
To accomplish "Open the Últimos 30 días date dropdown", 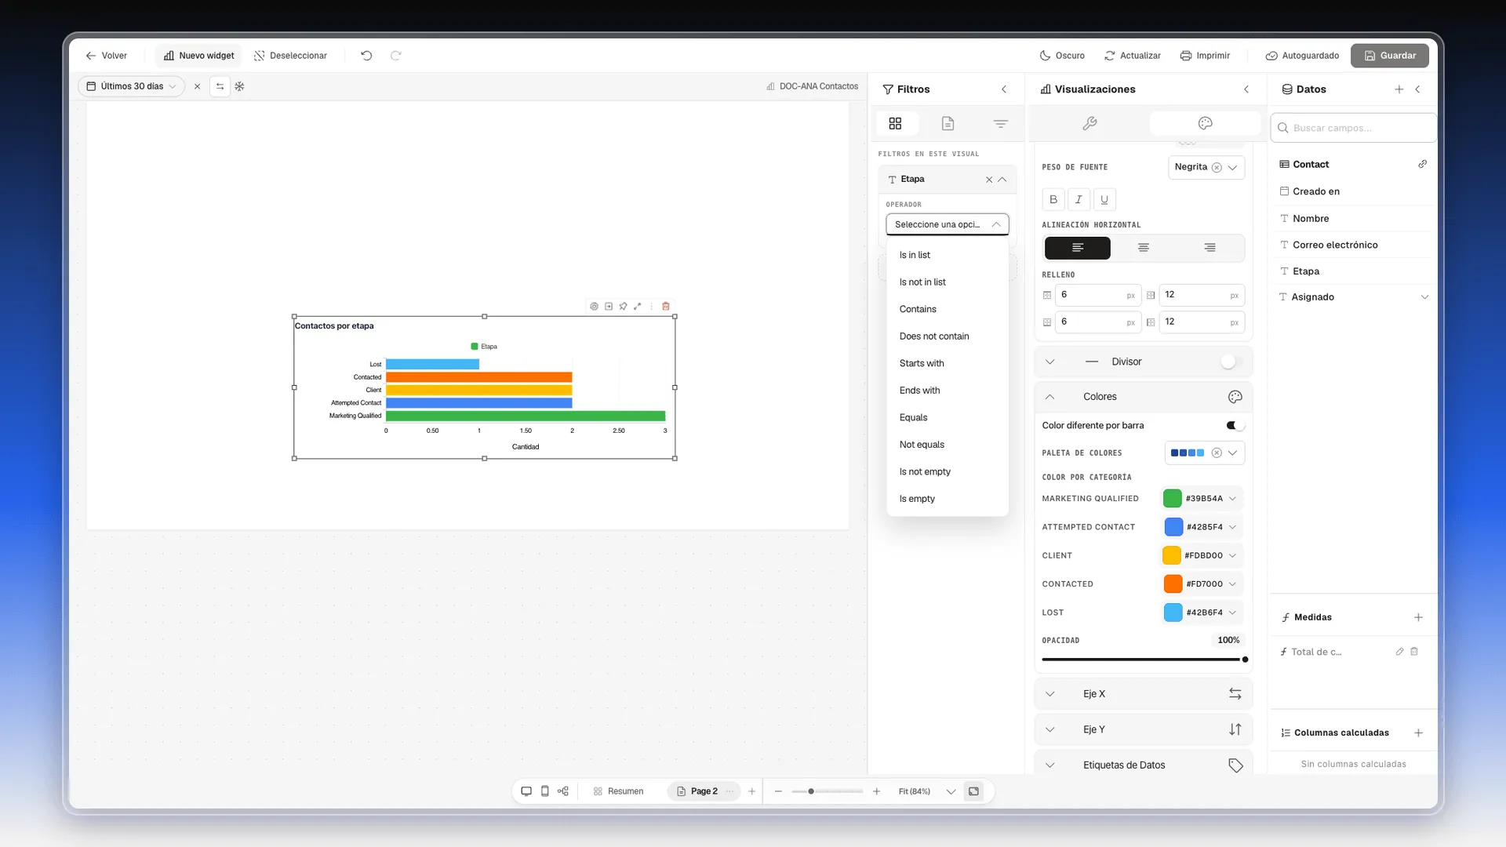I will coord(131,86).
